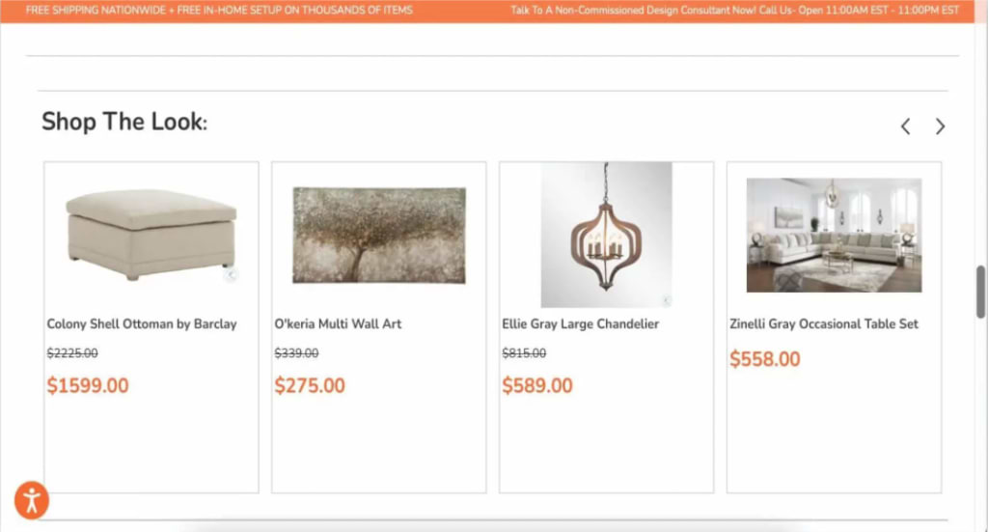The image size is (988, 532).
Task: Click the Colony Shell Ottoman by Barclay title
Action: 142,324
